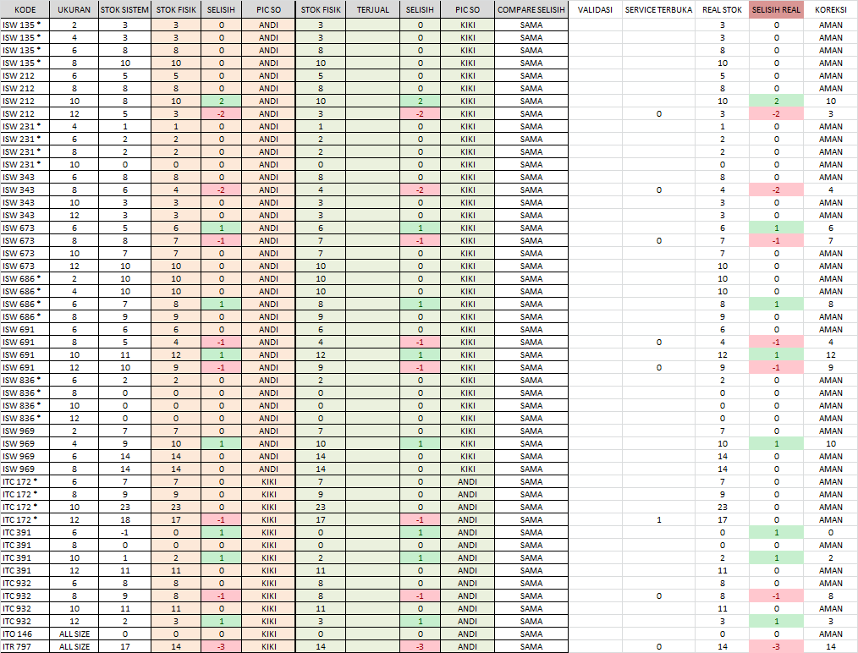
Task: Click REAL STOK cell showing 23
Action: point(722,507)
